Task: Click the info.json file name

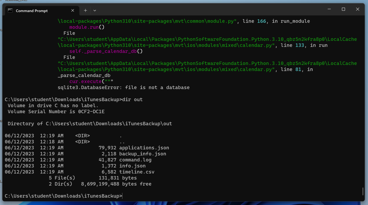Action: 132,166
